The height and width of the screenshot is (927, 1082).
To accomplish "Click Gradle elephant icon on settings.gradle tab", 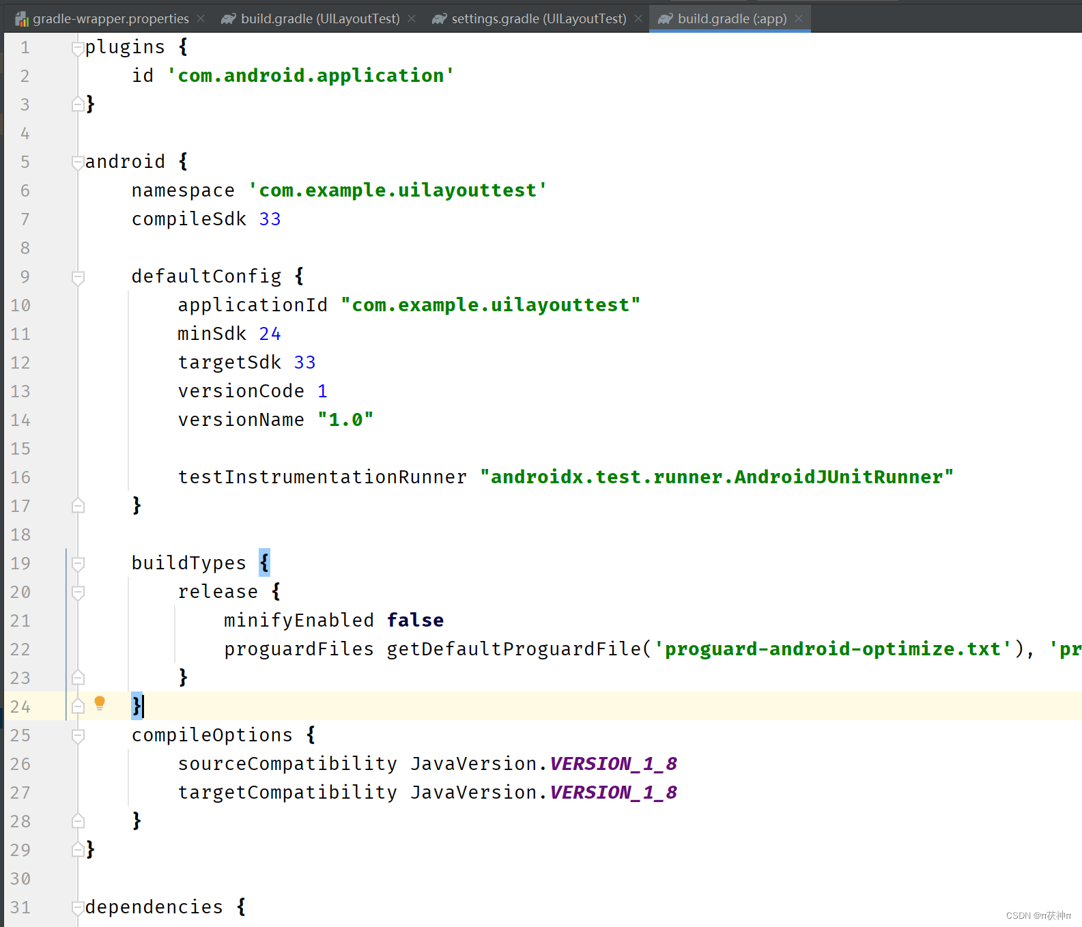I will click(x=440, y=19).
